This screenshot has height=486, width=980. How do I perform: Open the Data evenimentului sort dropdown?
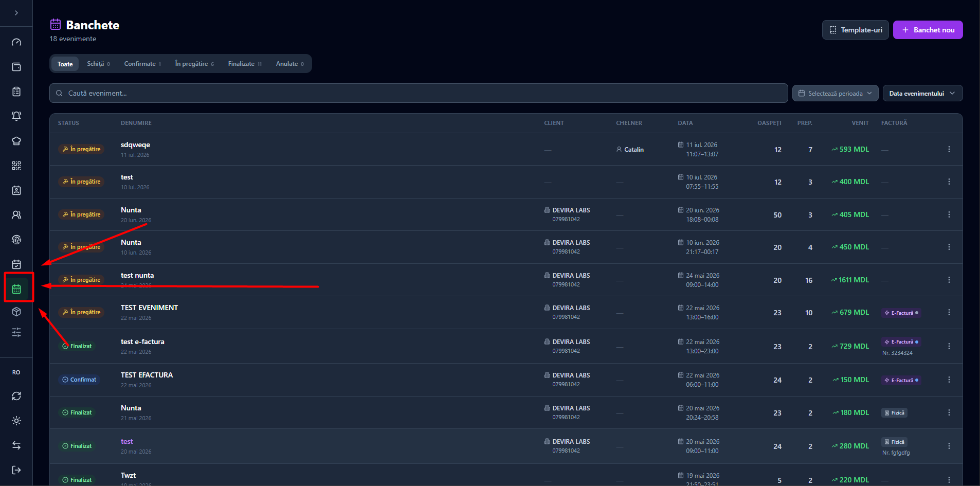click(922, 93)
